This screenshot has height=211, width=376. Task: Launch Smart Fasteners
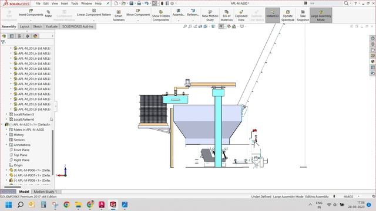click(119, 16)
